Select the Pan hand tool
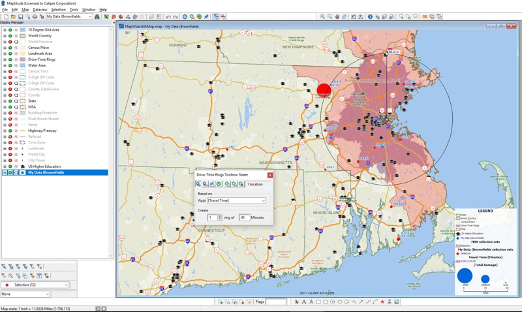The height and width of the screenshot is (312, 522). [337, 16]
